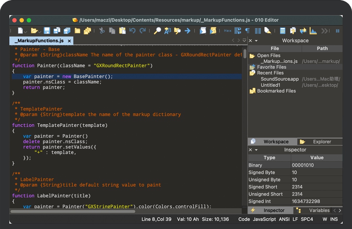Click the Paste clipboard icon

coord(122,31)
